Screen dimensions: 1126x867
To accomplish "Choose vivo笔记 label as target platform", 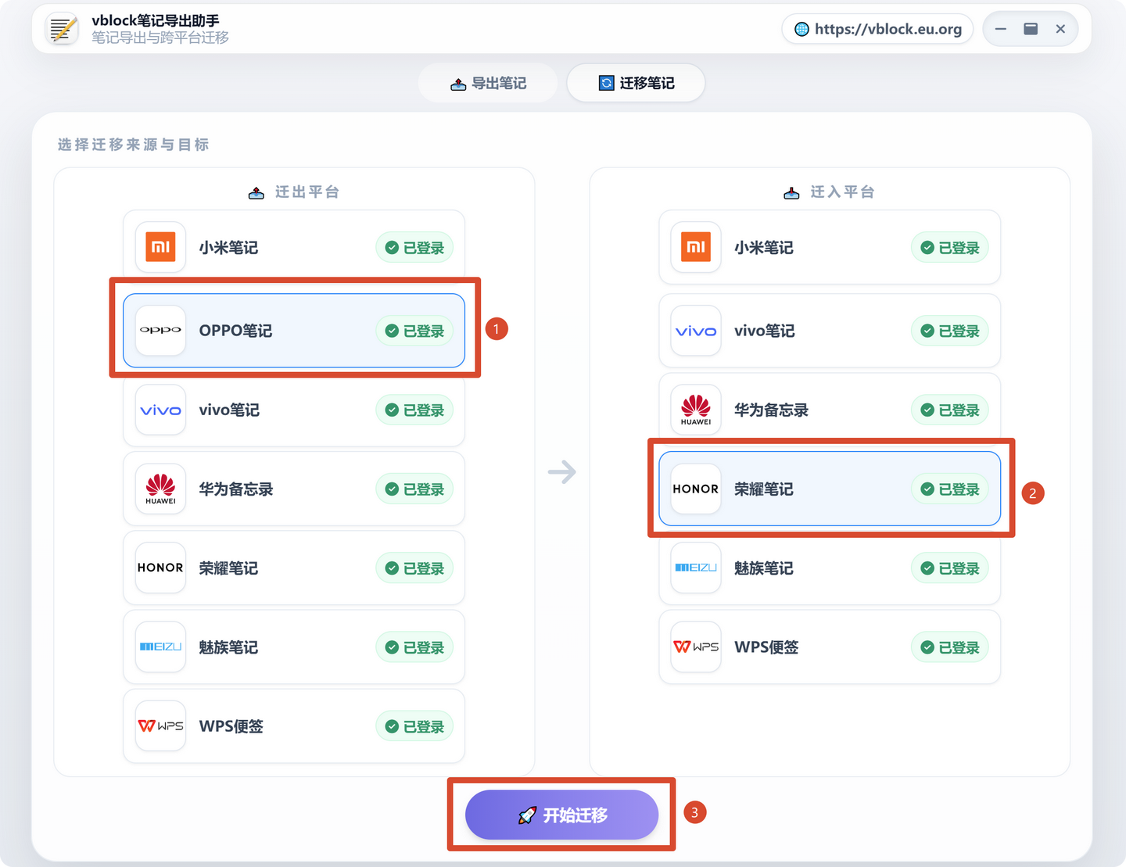I will pos(765,331).
